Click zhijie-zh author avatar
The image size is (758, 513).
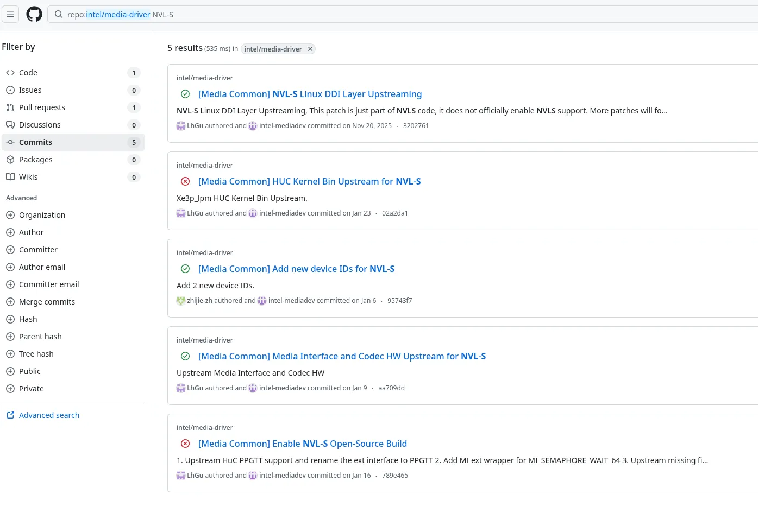point(181,301)
